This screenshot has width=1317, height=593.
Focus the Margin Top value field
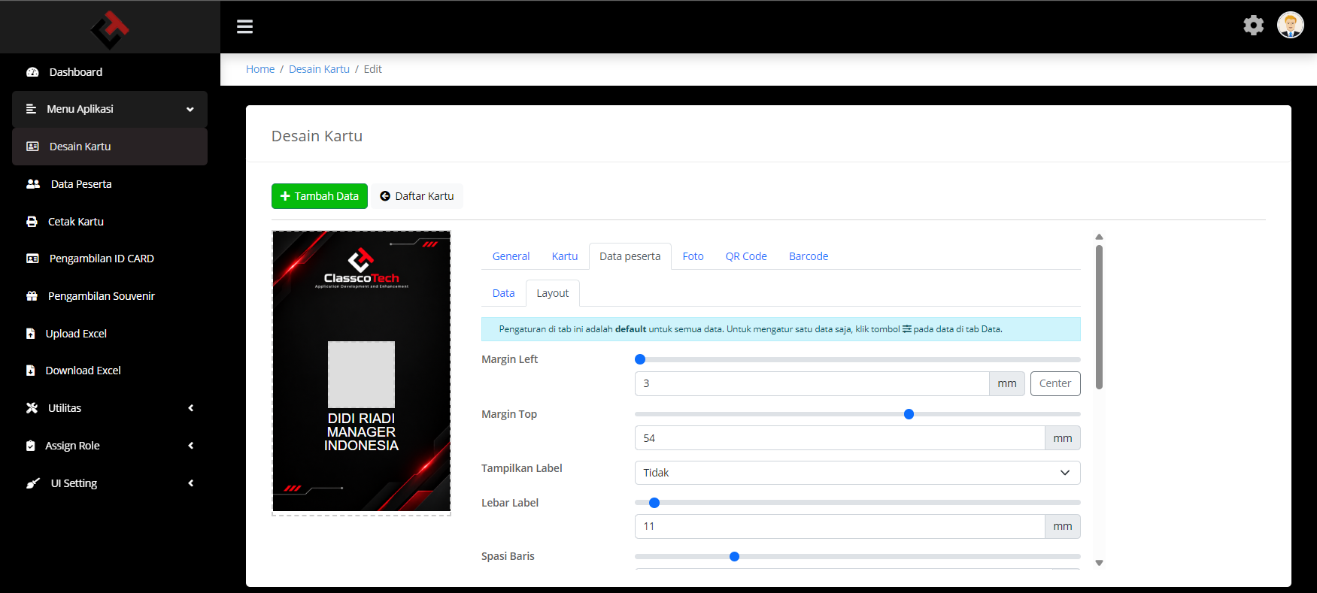(840, 438)
